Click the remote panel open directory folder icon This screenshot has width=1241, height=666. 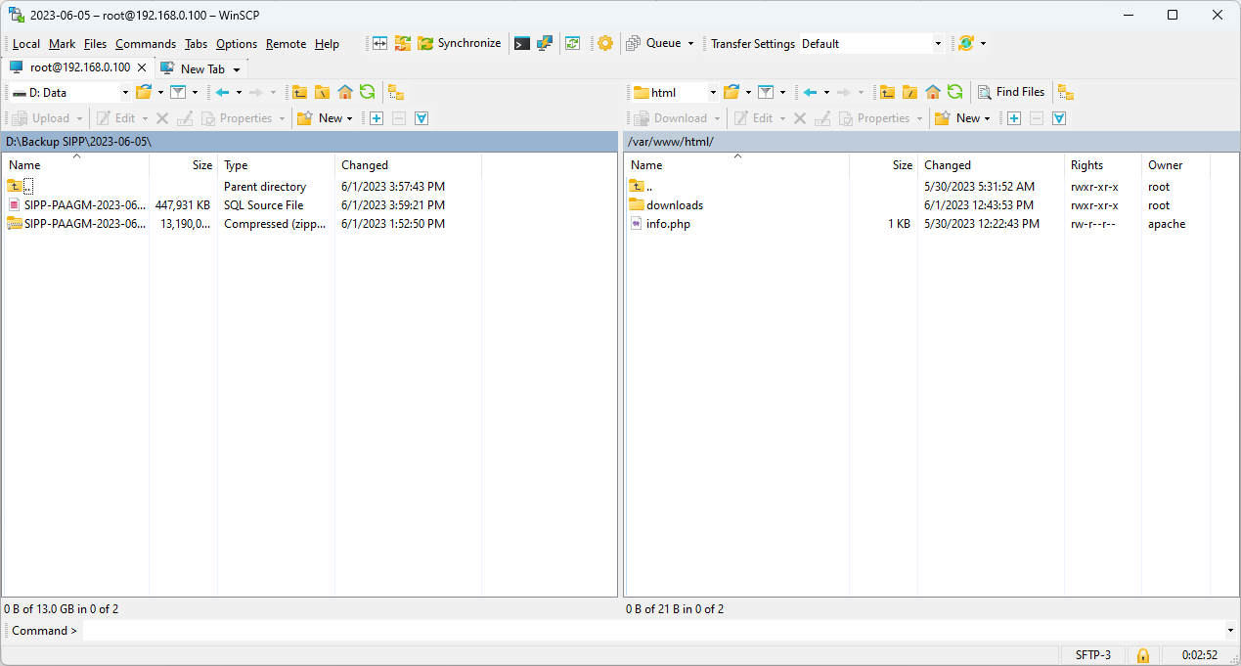tap(731, 92)
